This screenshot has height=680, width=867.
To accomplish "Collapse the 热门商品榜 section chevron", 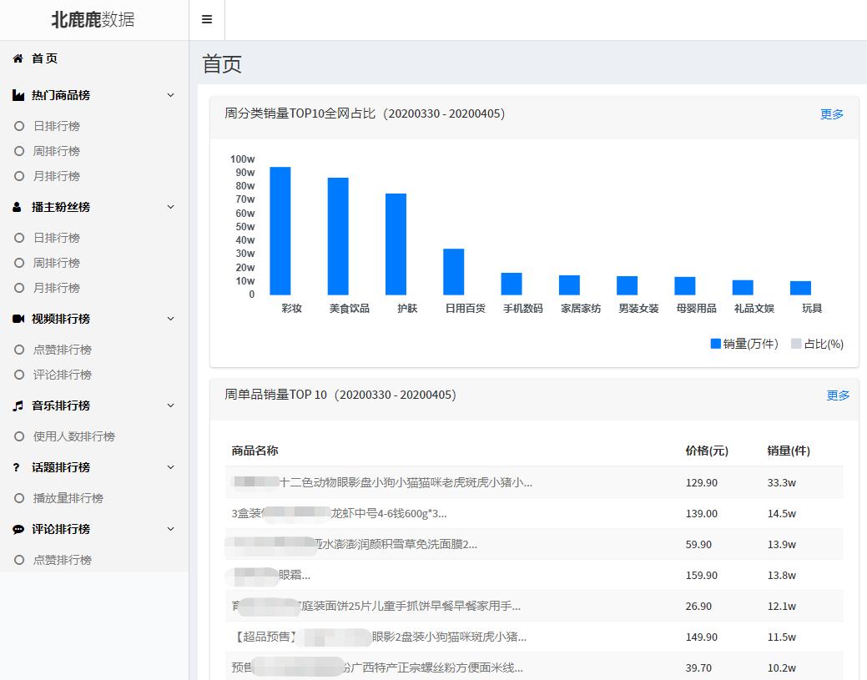I will pyautogui.click(x=170, y=94).
